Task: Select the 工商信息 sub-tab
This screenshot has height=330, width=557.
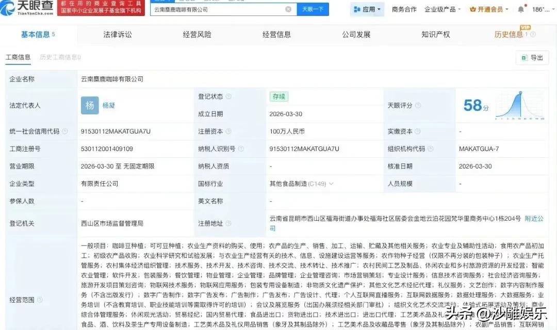Action: tap(18, 57)
